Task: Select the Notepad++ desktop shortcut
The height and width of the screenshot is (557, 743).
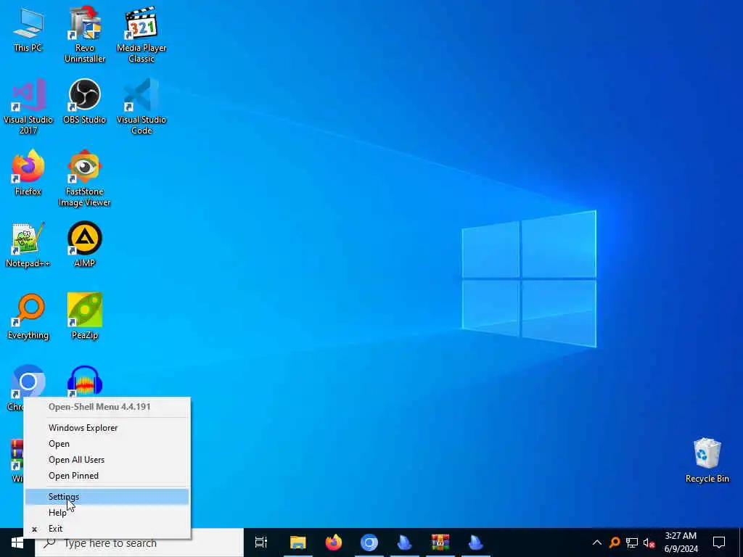Action: pyautogui.click(x=28, y=245)
